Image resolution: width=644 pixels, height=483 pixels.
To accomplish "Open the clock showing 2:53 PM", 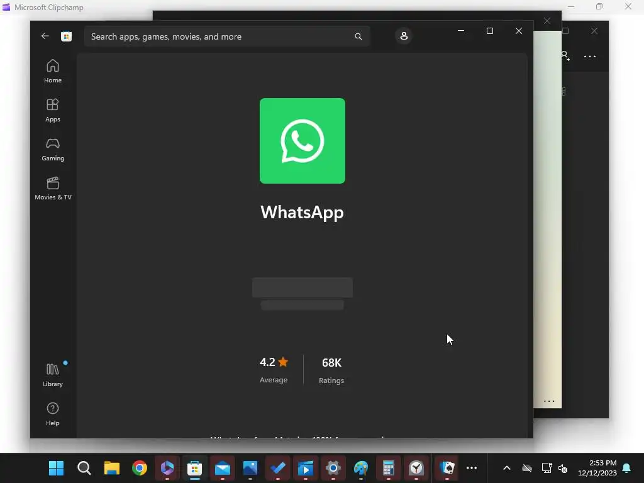I will 597,468.
